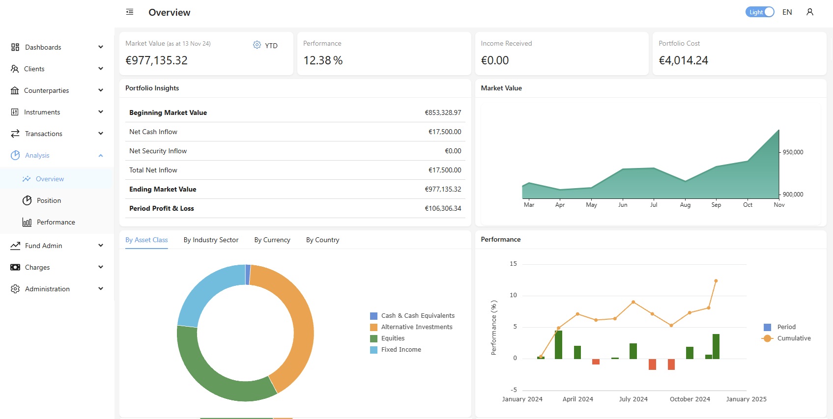Click the Overview sparkline icon

coord(27,179)
